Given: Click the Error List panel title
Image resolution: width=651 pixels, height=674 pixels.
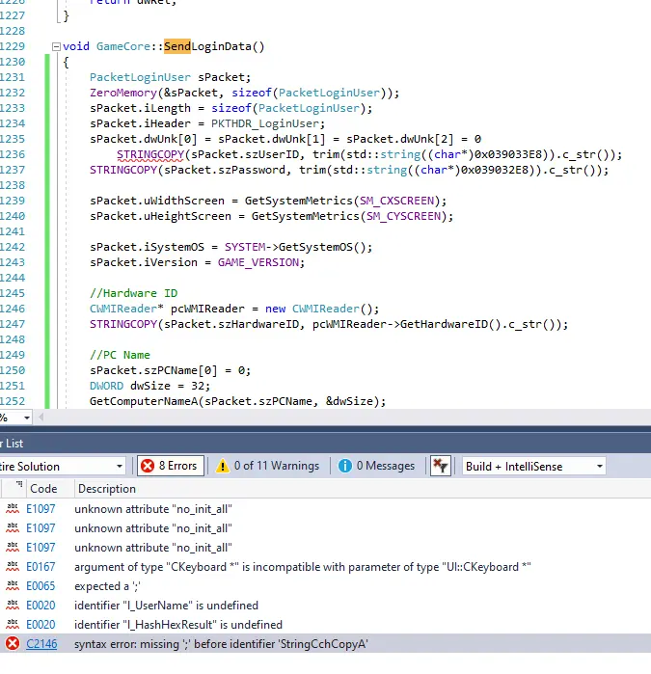Looking at the screenshot, I should [12, 444].
